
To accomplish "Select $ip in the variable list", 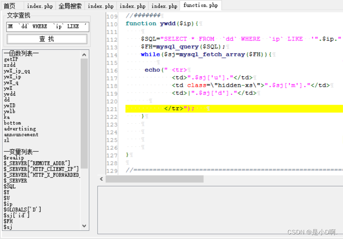I will [x=8, y=204].
